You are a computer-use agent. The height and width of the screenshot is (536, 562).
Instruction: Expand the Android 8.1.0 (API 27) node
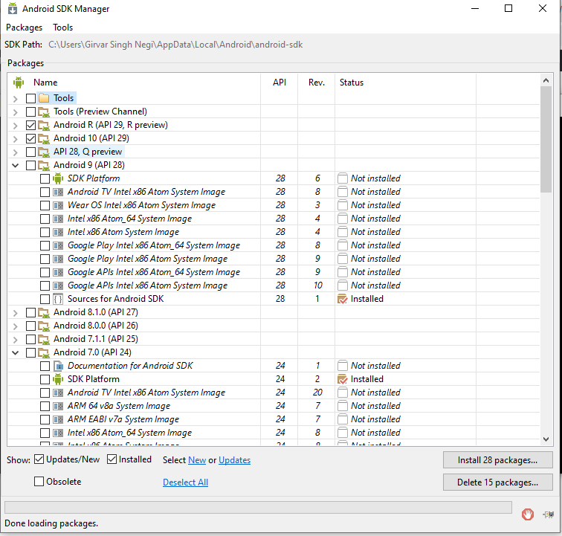pos(16,313)
